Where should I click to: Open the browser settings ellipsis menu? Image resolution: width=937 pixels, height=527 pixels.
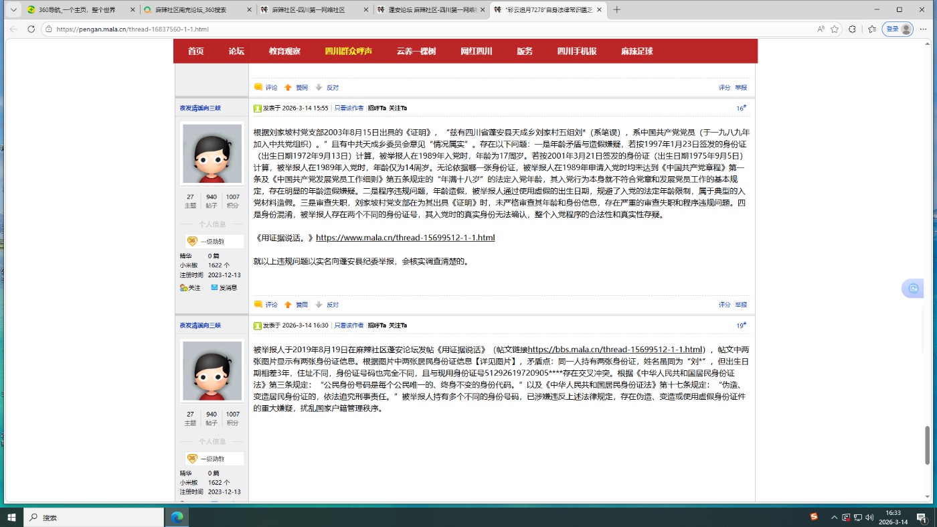coord(924,29)
